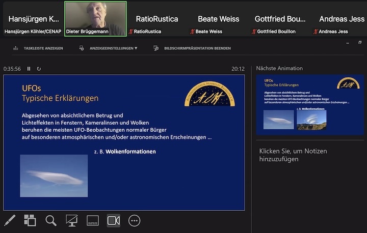The height and width of the screenshot is (233, 367).
Task: Reset the presentation timer
Action: tap(39, 69)
